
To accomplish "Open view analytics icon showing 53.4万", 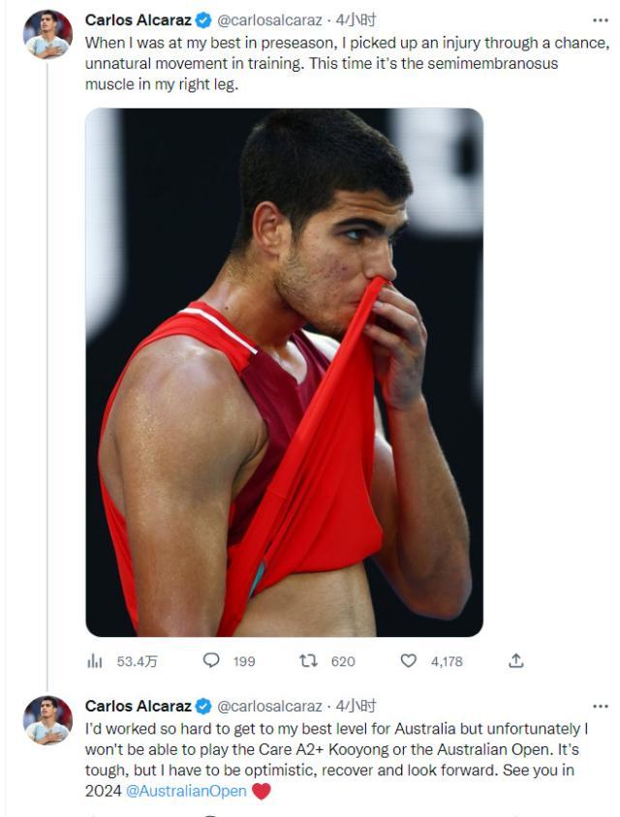I will click(95, 661).
